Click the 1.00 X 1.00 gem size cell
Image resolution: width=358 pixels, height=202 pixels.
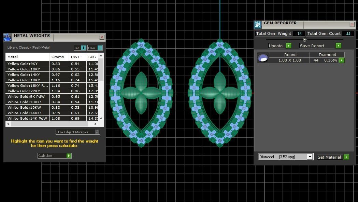point(289,60)
